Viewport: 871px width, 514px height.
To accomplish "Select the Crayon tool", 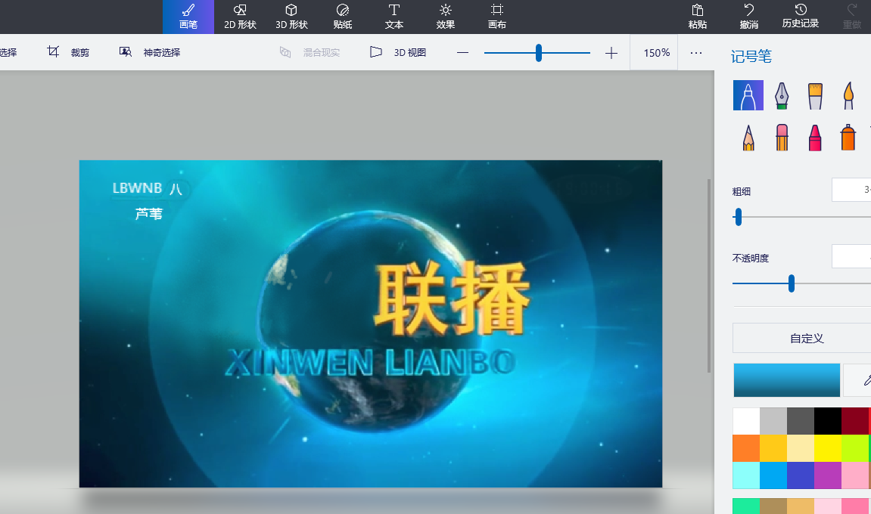I will (815, 137).
